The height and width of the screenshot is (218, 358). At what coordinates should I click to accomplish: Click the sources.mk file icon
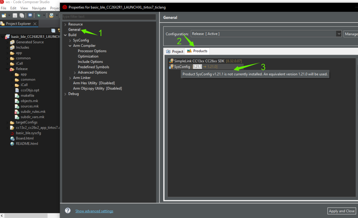point(17,106)
